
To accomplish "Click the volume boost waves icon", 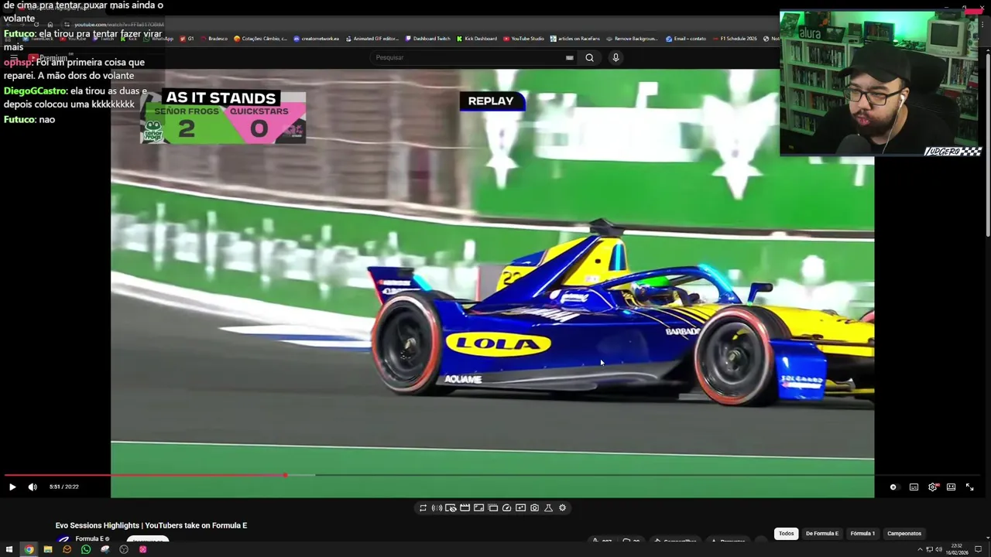I will coord(437,507).
